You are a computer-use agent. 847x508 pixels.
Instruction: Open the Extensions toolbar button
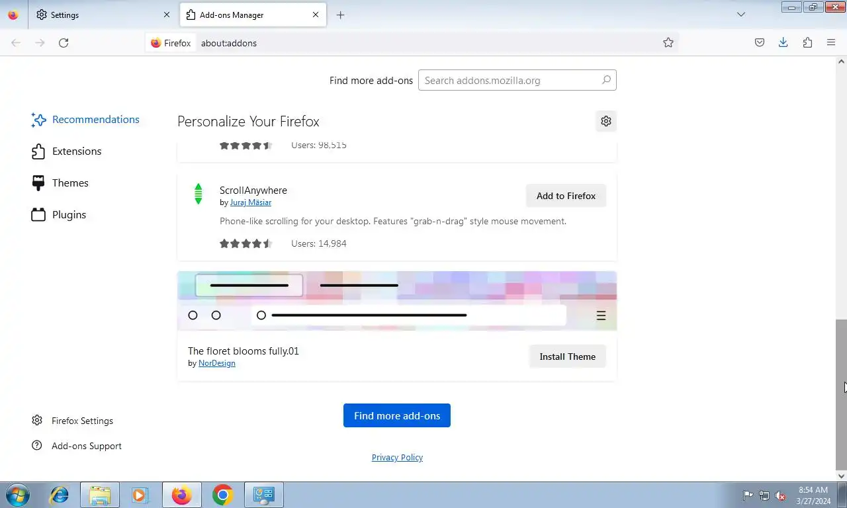(x=807, y=43)
